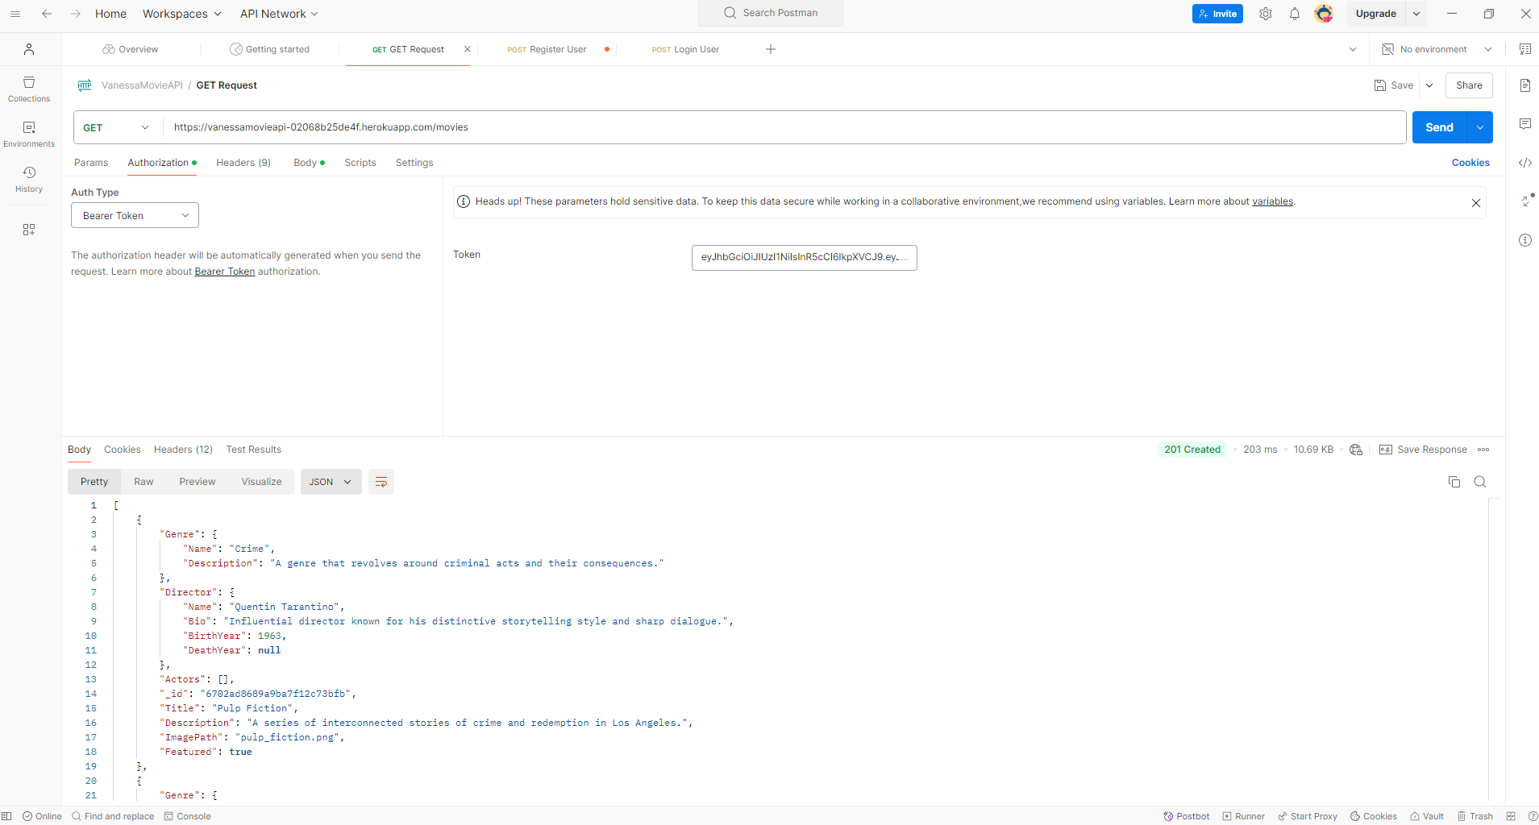Dismiss the sensitive data warning banner
This screenshot has height=825, width=1539.
tap(1476, 203)
